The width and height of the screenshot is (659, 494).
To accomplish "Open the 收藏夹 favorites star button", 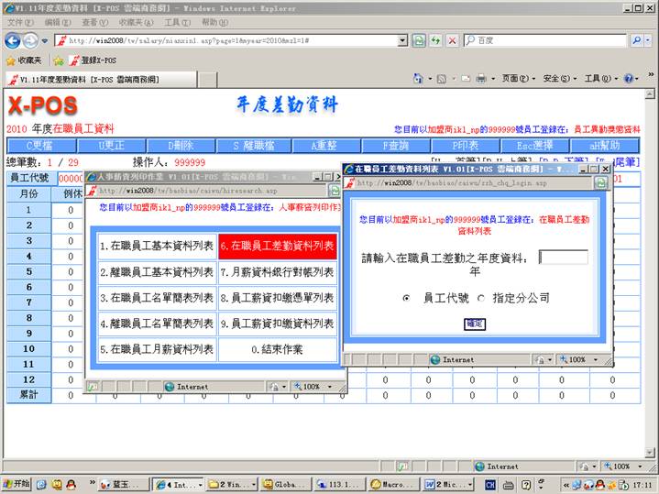I will coord(25,60).
